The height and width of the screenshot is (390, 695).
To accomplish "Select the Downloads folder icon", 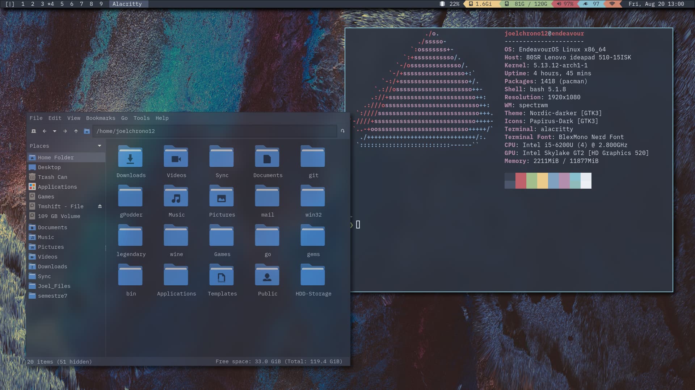I will 130,156.
